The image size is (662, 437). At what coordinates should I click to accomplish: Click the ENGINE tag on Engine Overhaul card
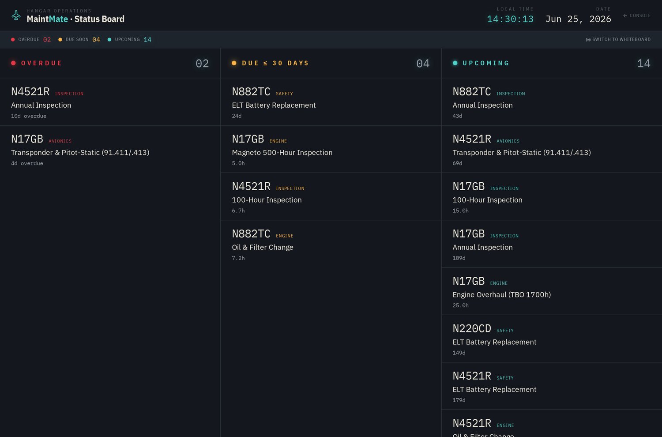click(499, 283)
